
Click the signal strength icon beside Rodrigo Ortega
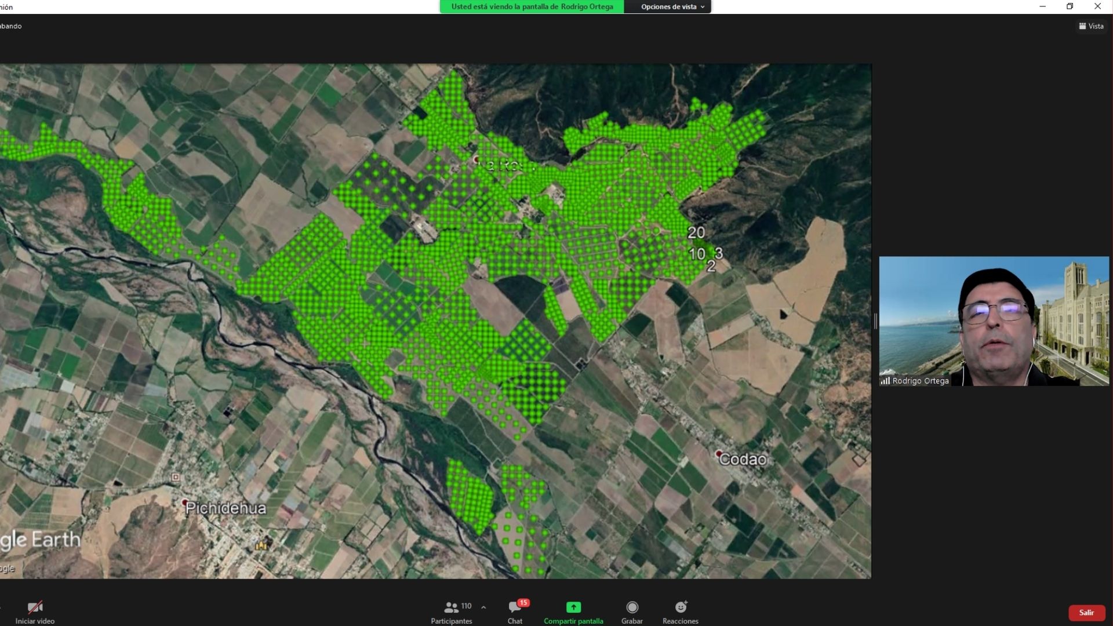885,381
